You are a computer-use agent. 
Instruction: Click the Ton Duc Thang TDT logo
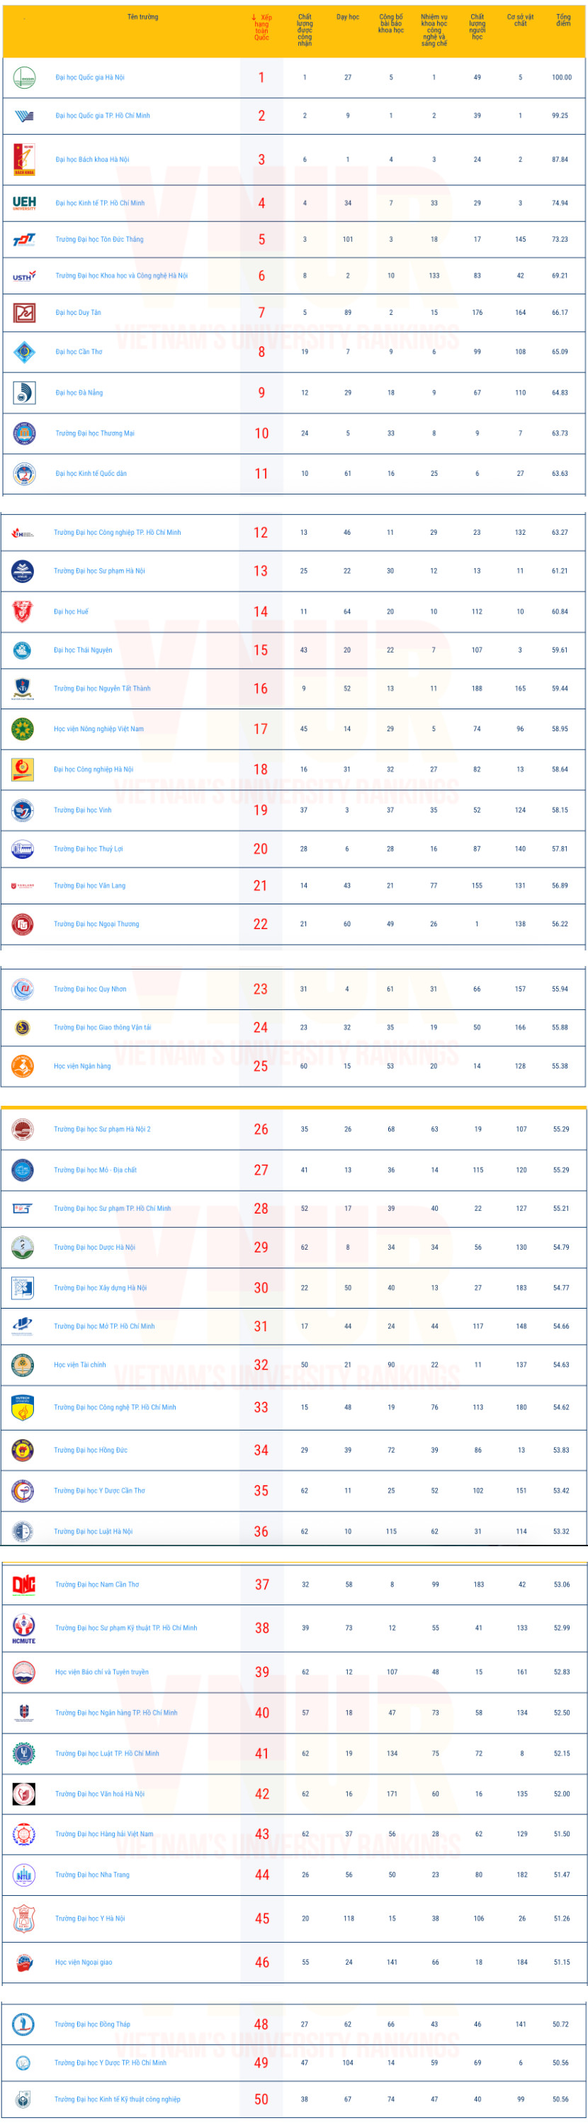coord(24,240)
